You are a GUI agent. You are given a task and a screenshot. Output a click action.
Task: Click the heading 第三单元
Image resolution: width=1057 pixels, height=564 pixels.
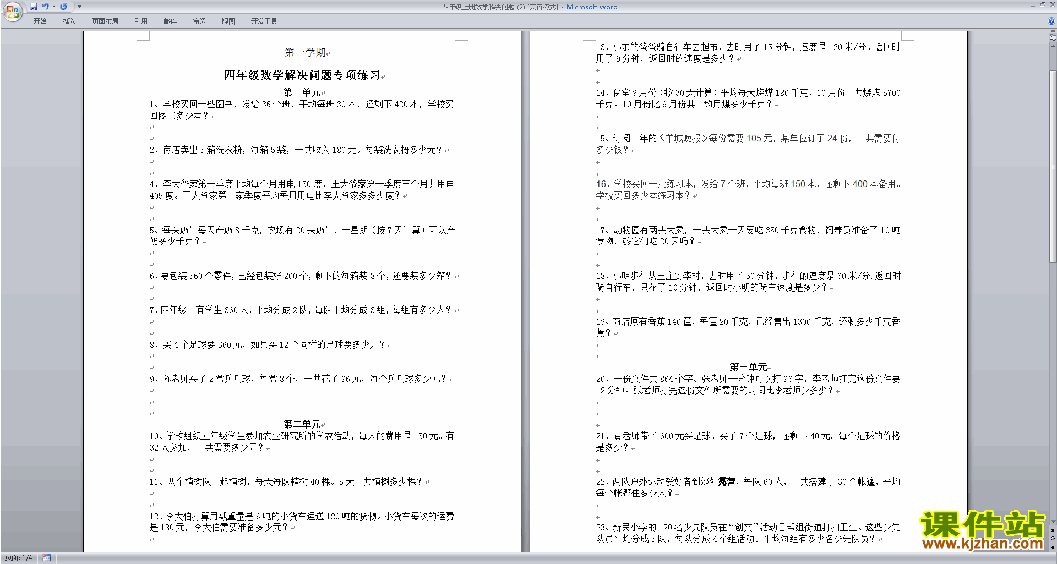[748, 367]
